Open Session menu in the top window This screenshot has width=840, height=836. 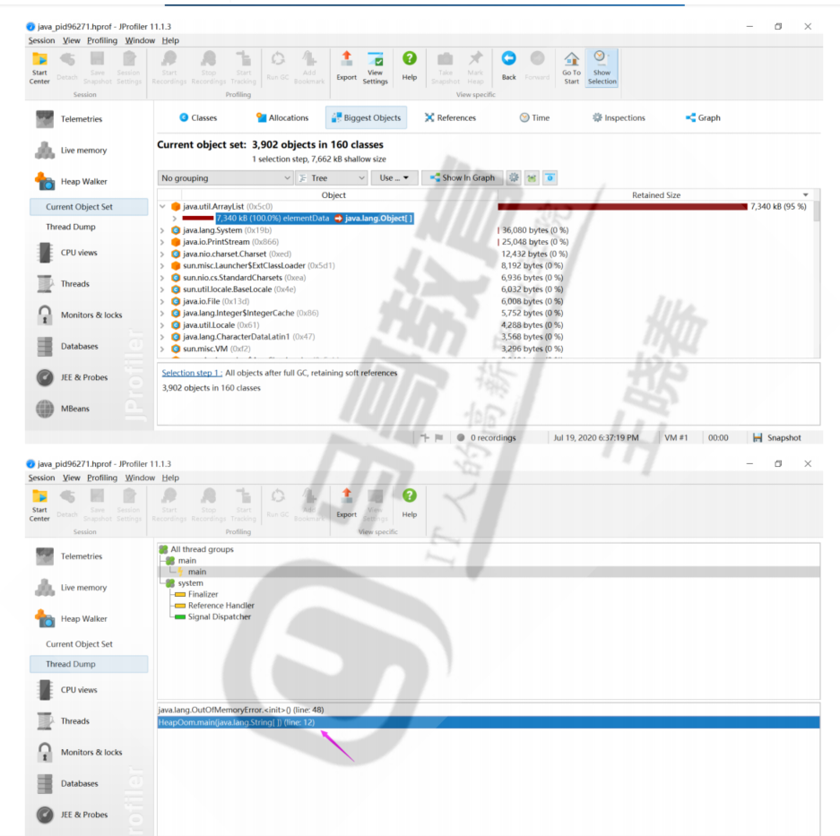coord(41,40)
